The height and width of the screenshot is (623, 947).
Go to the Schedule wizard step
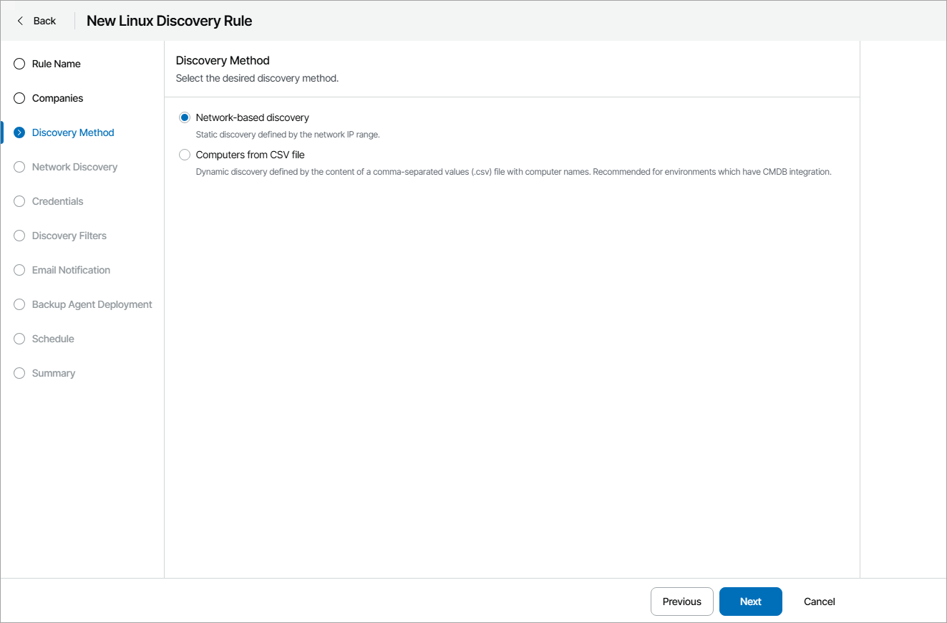pos(52,339)
